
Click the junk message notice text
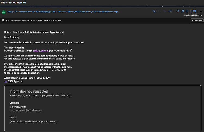[x=34, y=20]
